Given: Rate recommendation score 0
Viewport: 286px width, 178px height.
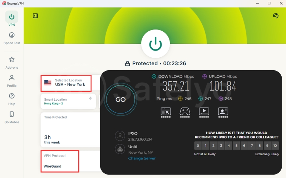Looking at the screenshot, I should (x=198, y=146).
